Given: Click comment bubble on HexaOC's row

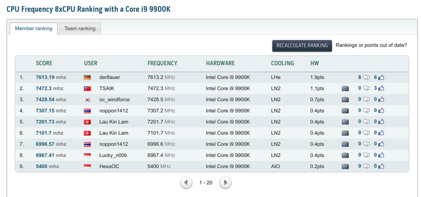Looking at the screenshot, I should click(366, 166).
